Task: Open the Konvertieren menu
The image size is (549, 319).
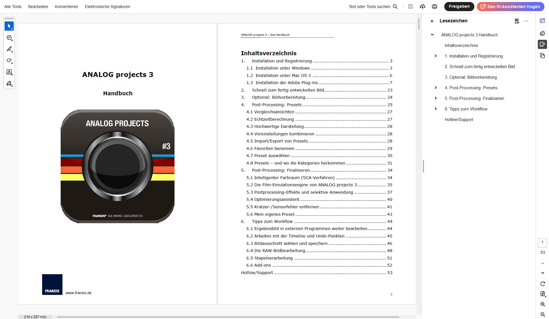Action: (x=66, y=7)
